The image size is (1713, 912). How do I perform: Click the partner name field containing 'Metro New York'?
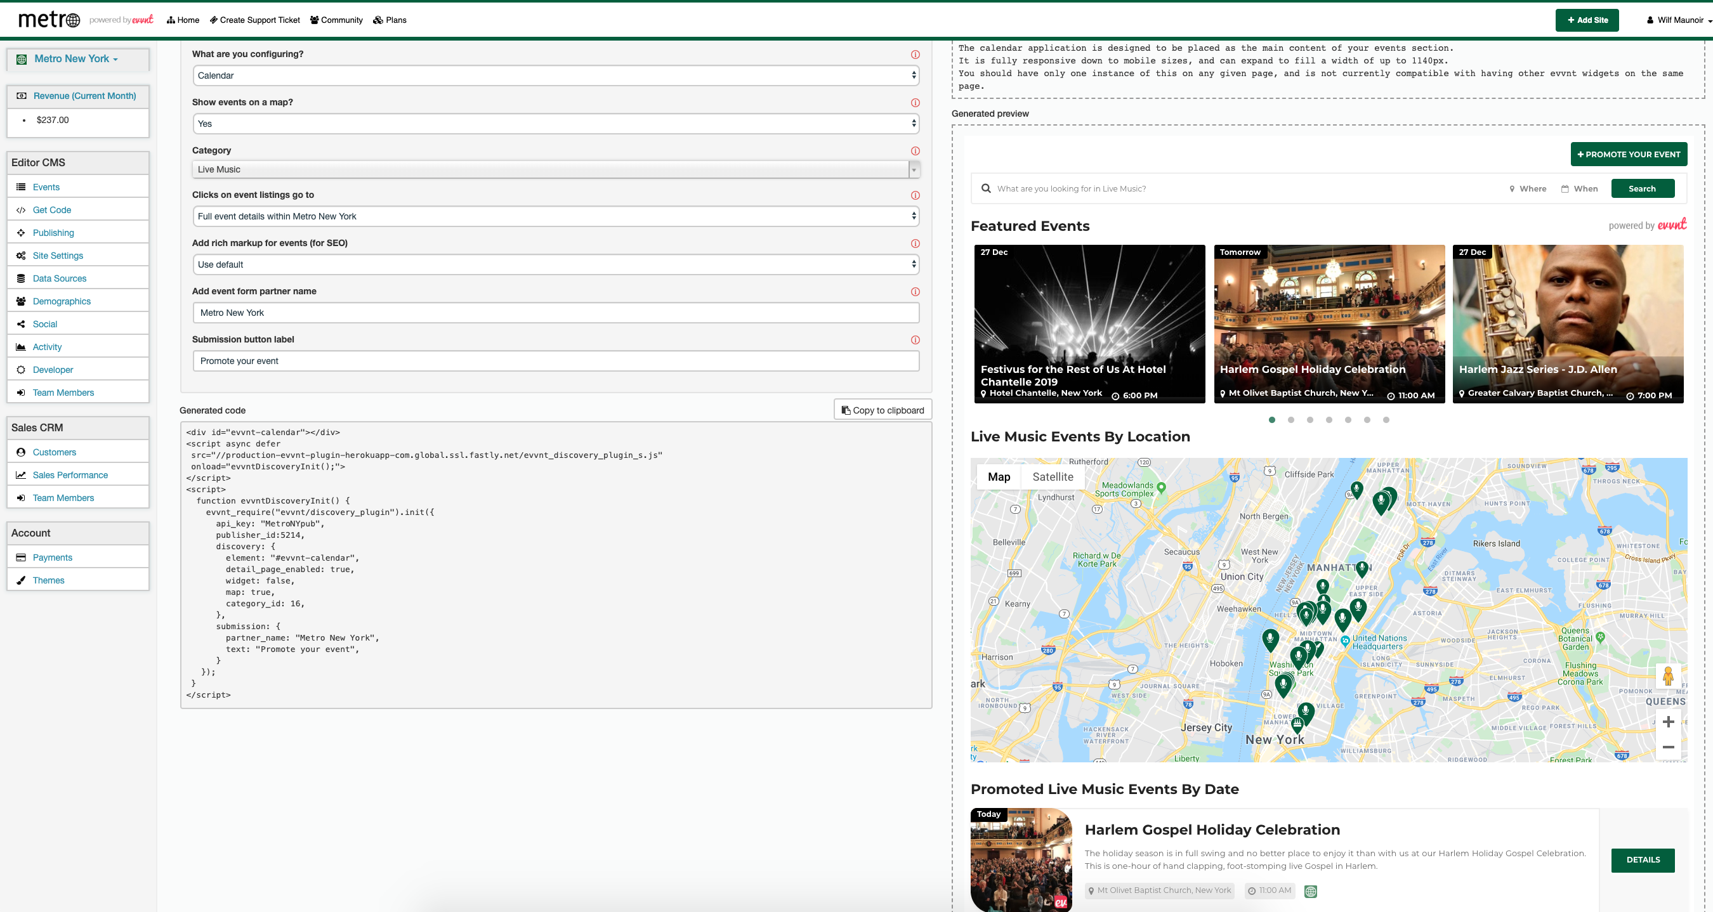click(x=556, y=313)
